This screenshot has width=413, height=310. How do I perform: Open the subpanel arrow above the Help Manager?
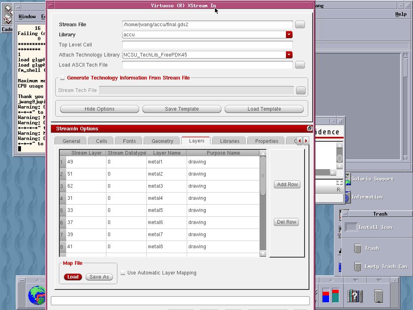pos(355,280)
